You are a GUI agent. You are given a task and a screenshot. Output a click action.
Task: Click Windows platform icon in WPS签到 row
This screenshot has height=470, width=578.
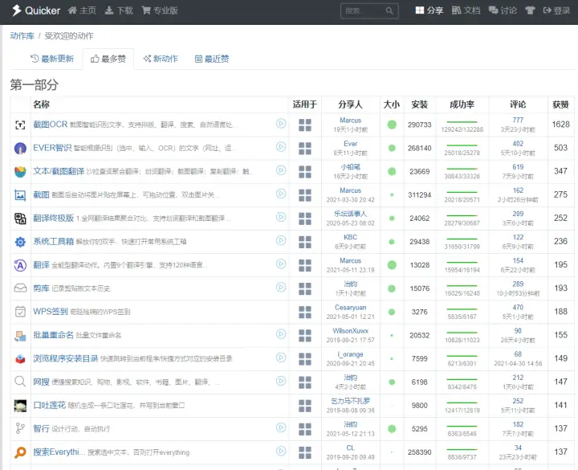(305, 312)
